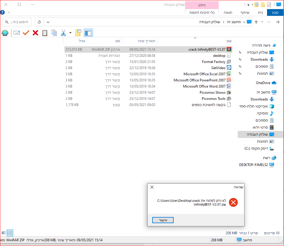Click the quick access New Folder icon

(263, 4)
